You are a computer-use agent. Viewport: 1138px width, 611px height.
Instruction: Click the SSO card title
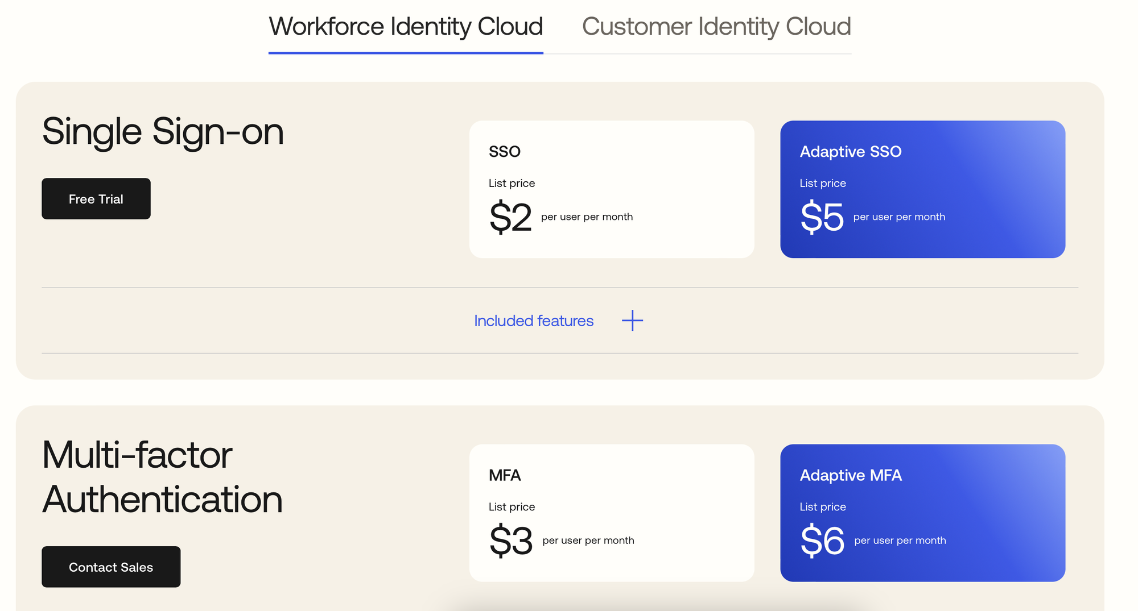click(505, 152)
